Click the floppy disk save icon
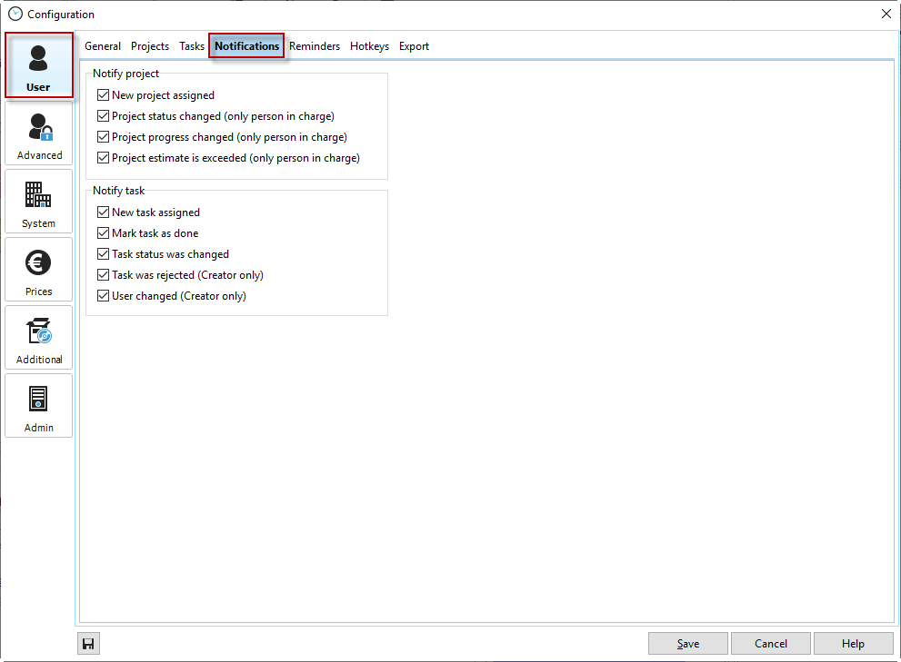The width and height of the screenshot is (901, 662). pos(88,644)
